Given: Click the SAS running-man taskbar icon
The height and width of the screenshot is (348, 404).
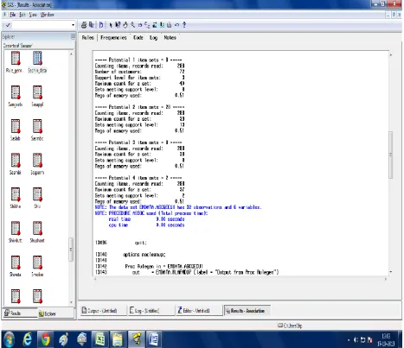Looking at the screenshot, I should [137, 339].
